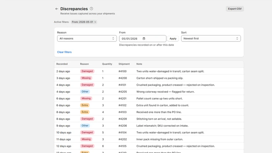Click the Quantity column header

point(107,64)
